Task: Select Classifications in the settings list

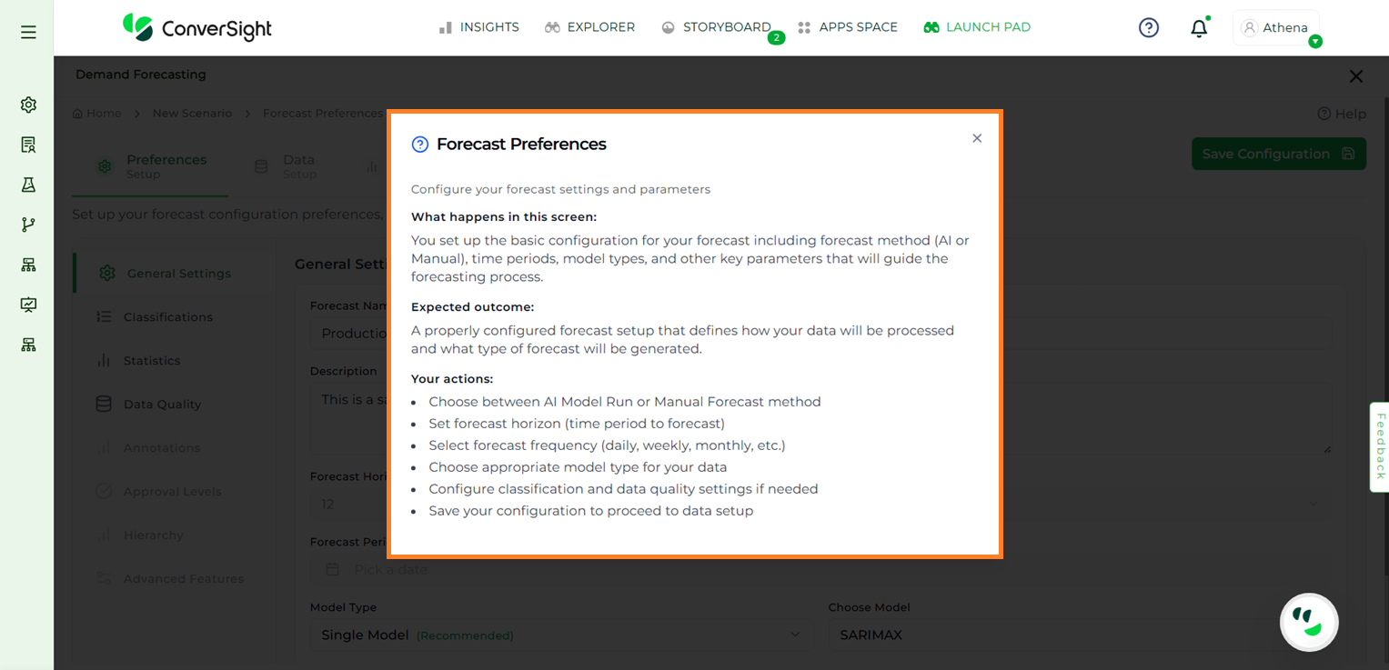Action: (x=167, y=317)
